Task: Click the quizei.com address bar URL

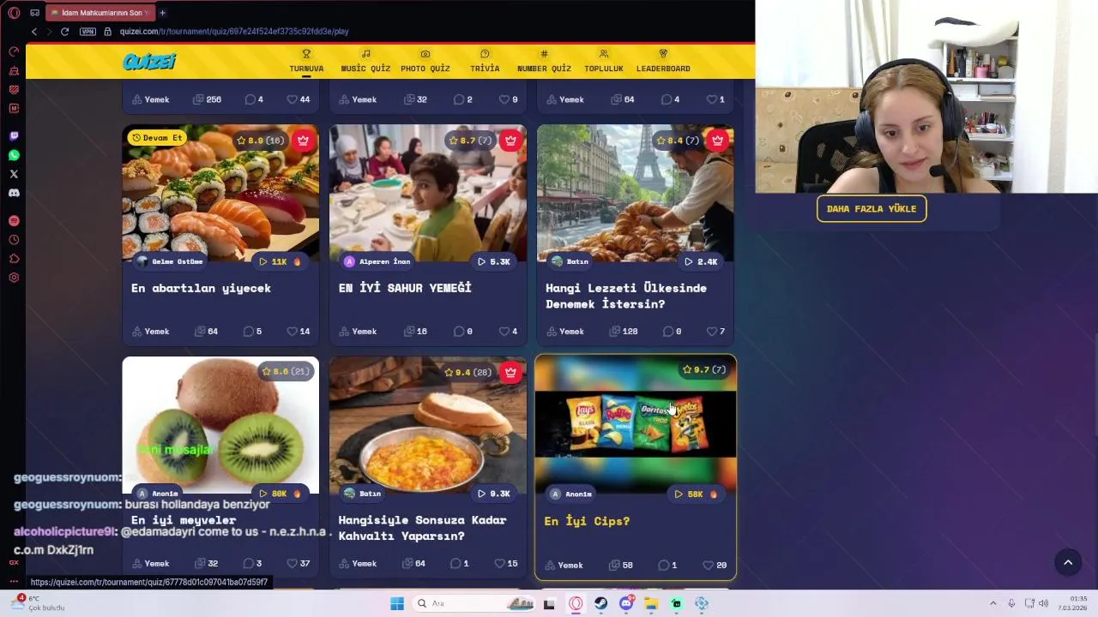Action: point(233,32)
